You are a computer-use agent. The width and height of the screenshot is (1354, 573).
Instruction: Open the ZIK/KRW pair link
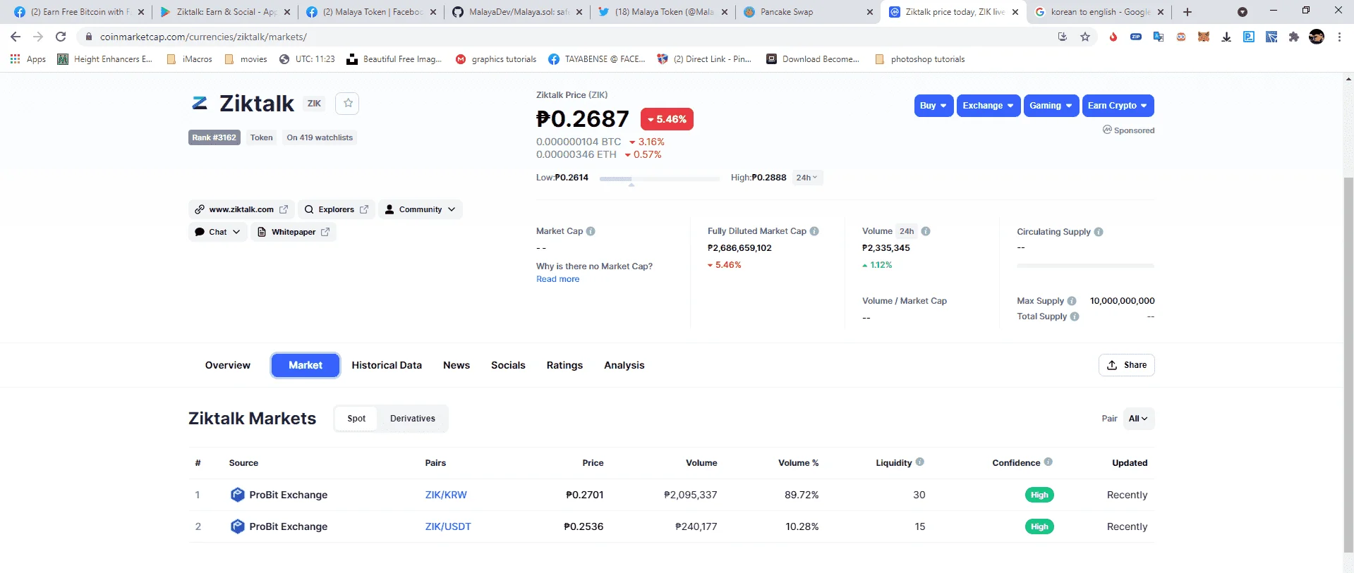coord(446,495)
